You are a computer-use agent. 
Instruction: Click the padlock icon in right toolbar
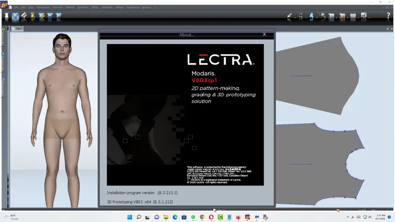coord(301,17)
